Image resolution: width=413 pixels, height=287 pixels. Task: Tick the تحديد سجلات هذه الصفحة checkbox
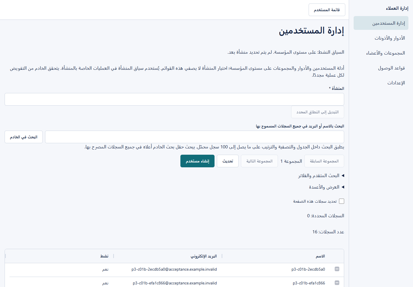[342, 201]
